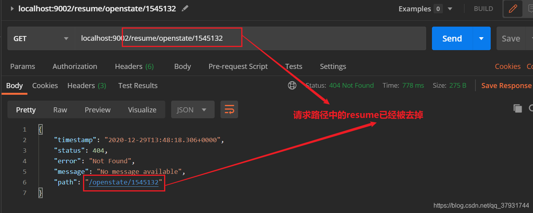Screen dimensions: 533x213
Task: Open the GET method dropdown
Action: coord(41,38)
